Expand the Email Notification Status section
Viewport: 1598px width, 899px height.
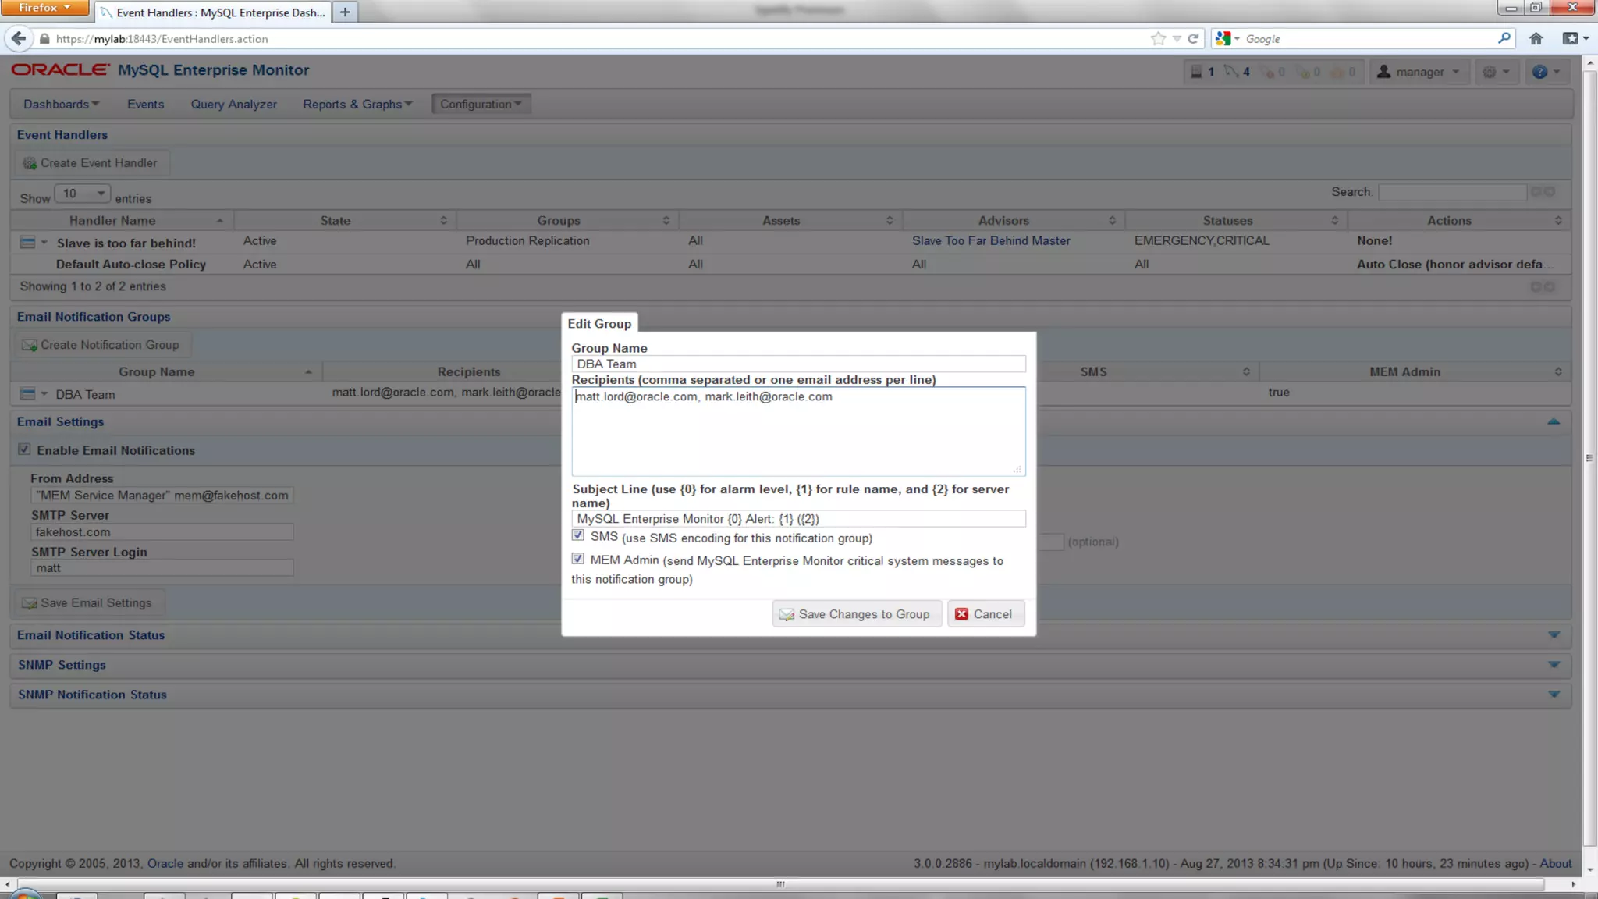[1554, 635]
